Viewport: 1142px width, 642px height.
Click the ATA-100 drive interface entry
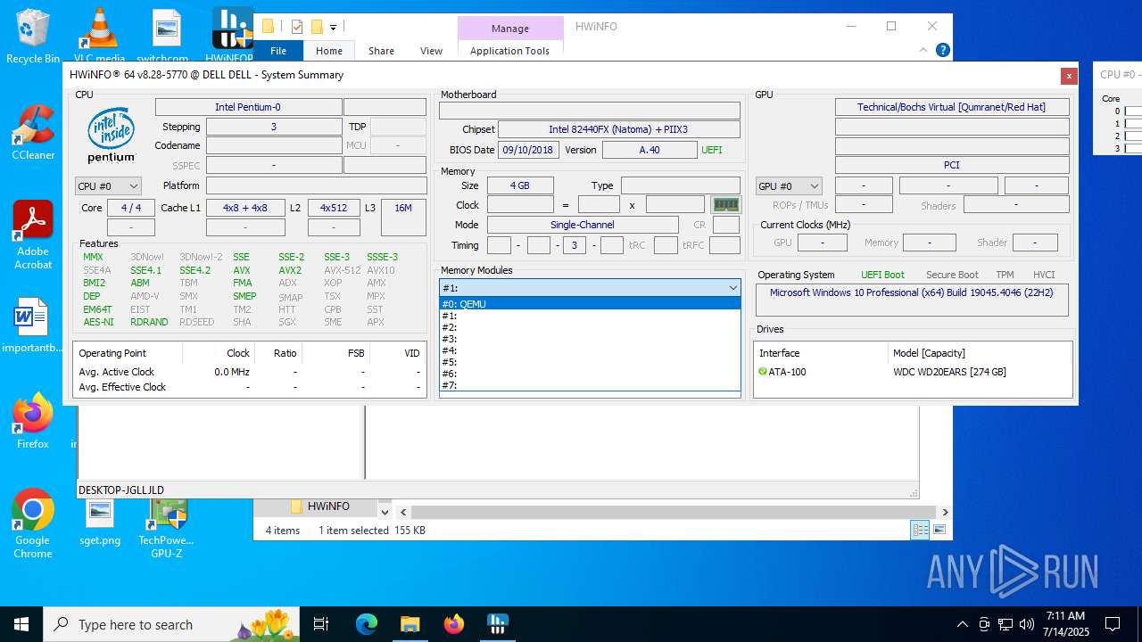tap(788, 372)
